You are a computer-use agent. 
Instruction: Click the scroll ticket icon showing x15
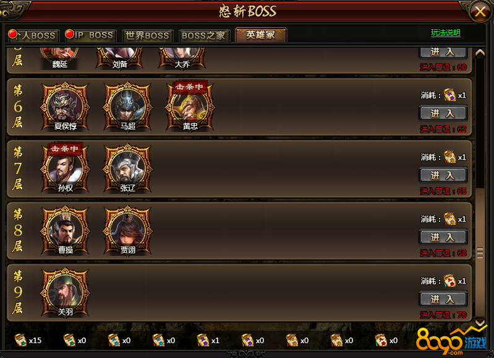(21, 340)
